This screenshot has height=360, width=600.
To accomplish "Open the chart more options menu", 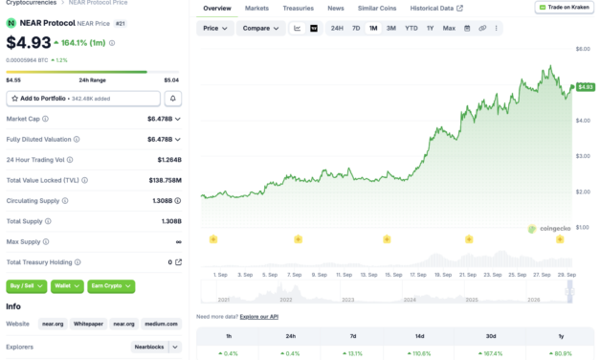I will coord(496,29).
